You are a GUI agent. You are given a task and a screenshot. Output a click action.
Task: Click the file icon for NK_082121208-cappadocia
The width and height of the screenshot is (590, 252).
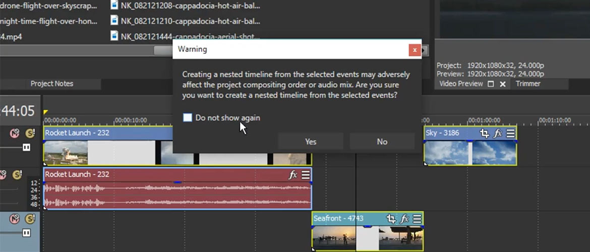[x=114, y=6]
